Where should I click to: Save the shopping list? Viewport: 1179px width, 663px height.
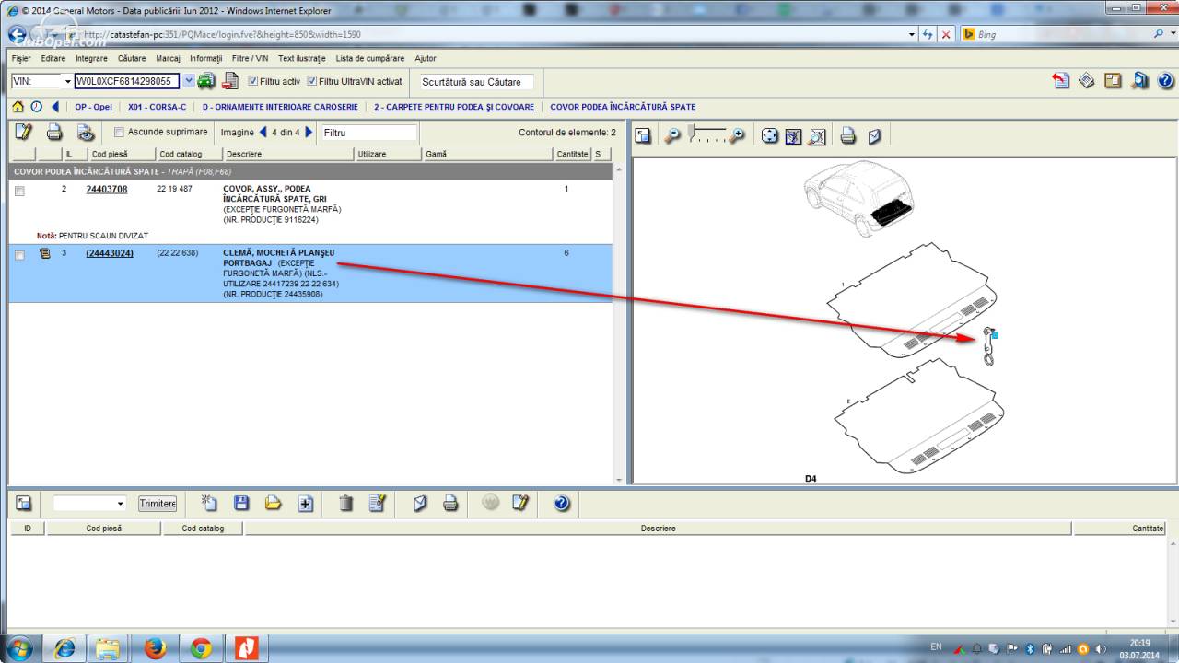[x=241, y=503]
